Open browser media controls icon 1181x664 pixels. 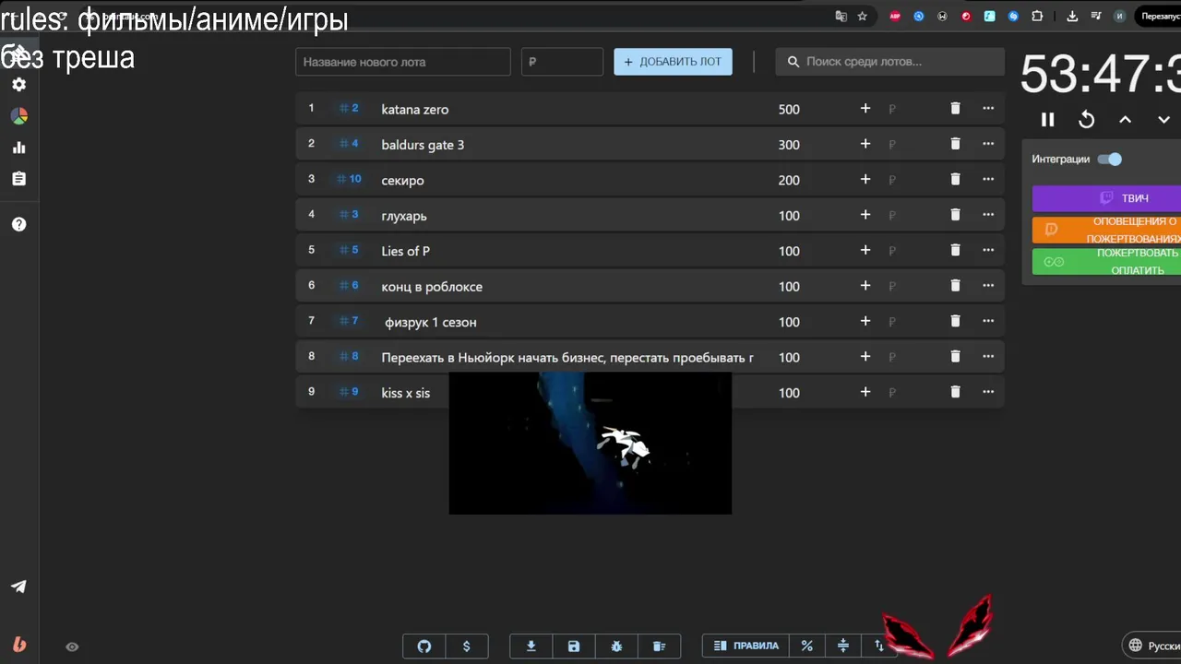pos(1096,16)
